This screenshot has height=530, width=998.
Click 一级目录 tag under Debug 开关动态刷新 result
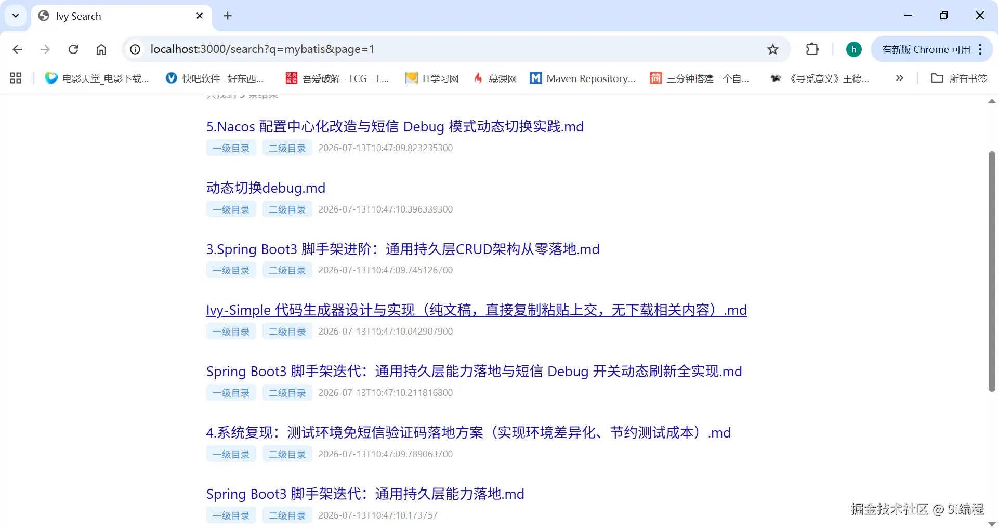[x=231, y=393]
